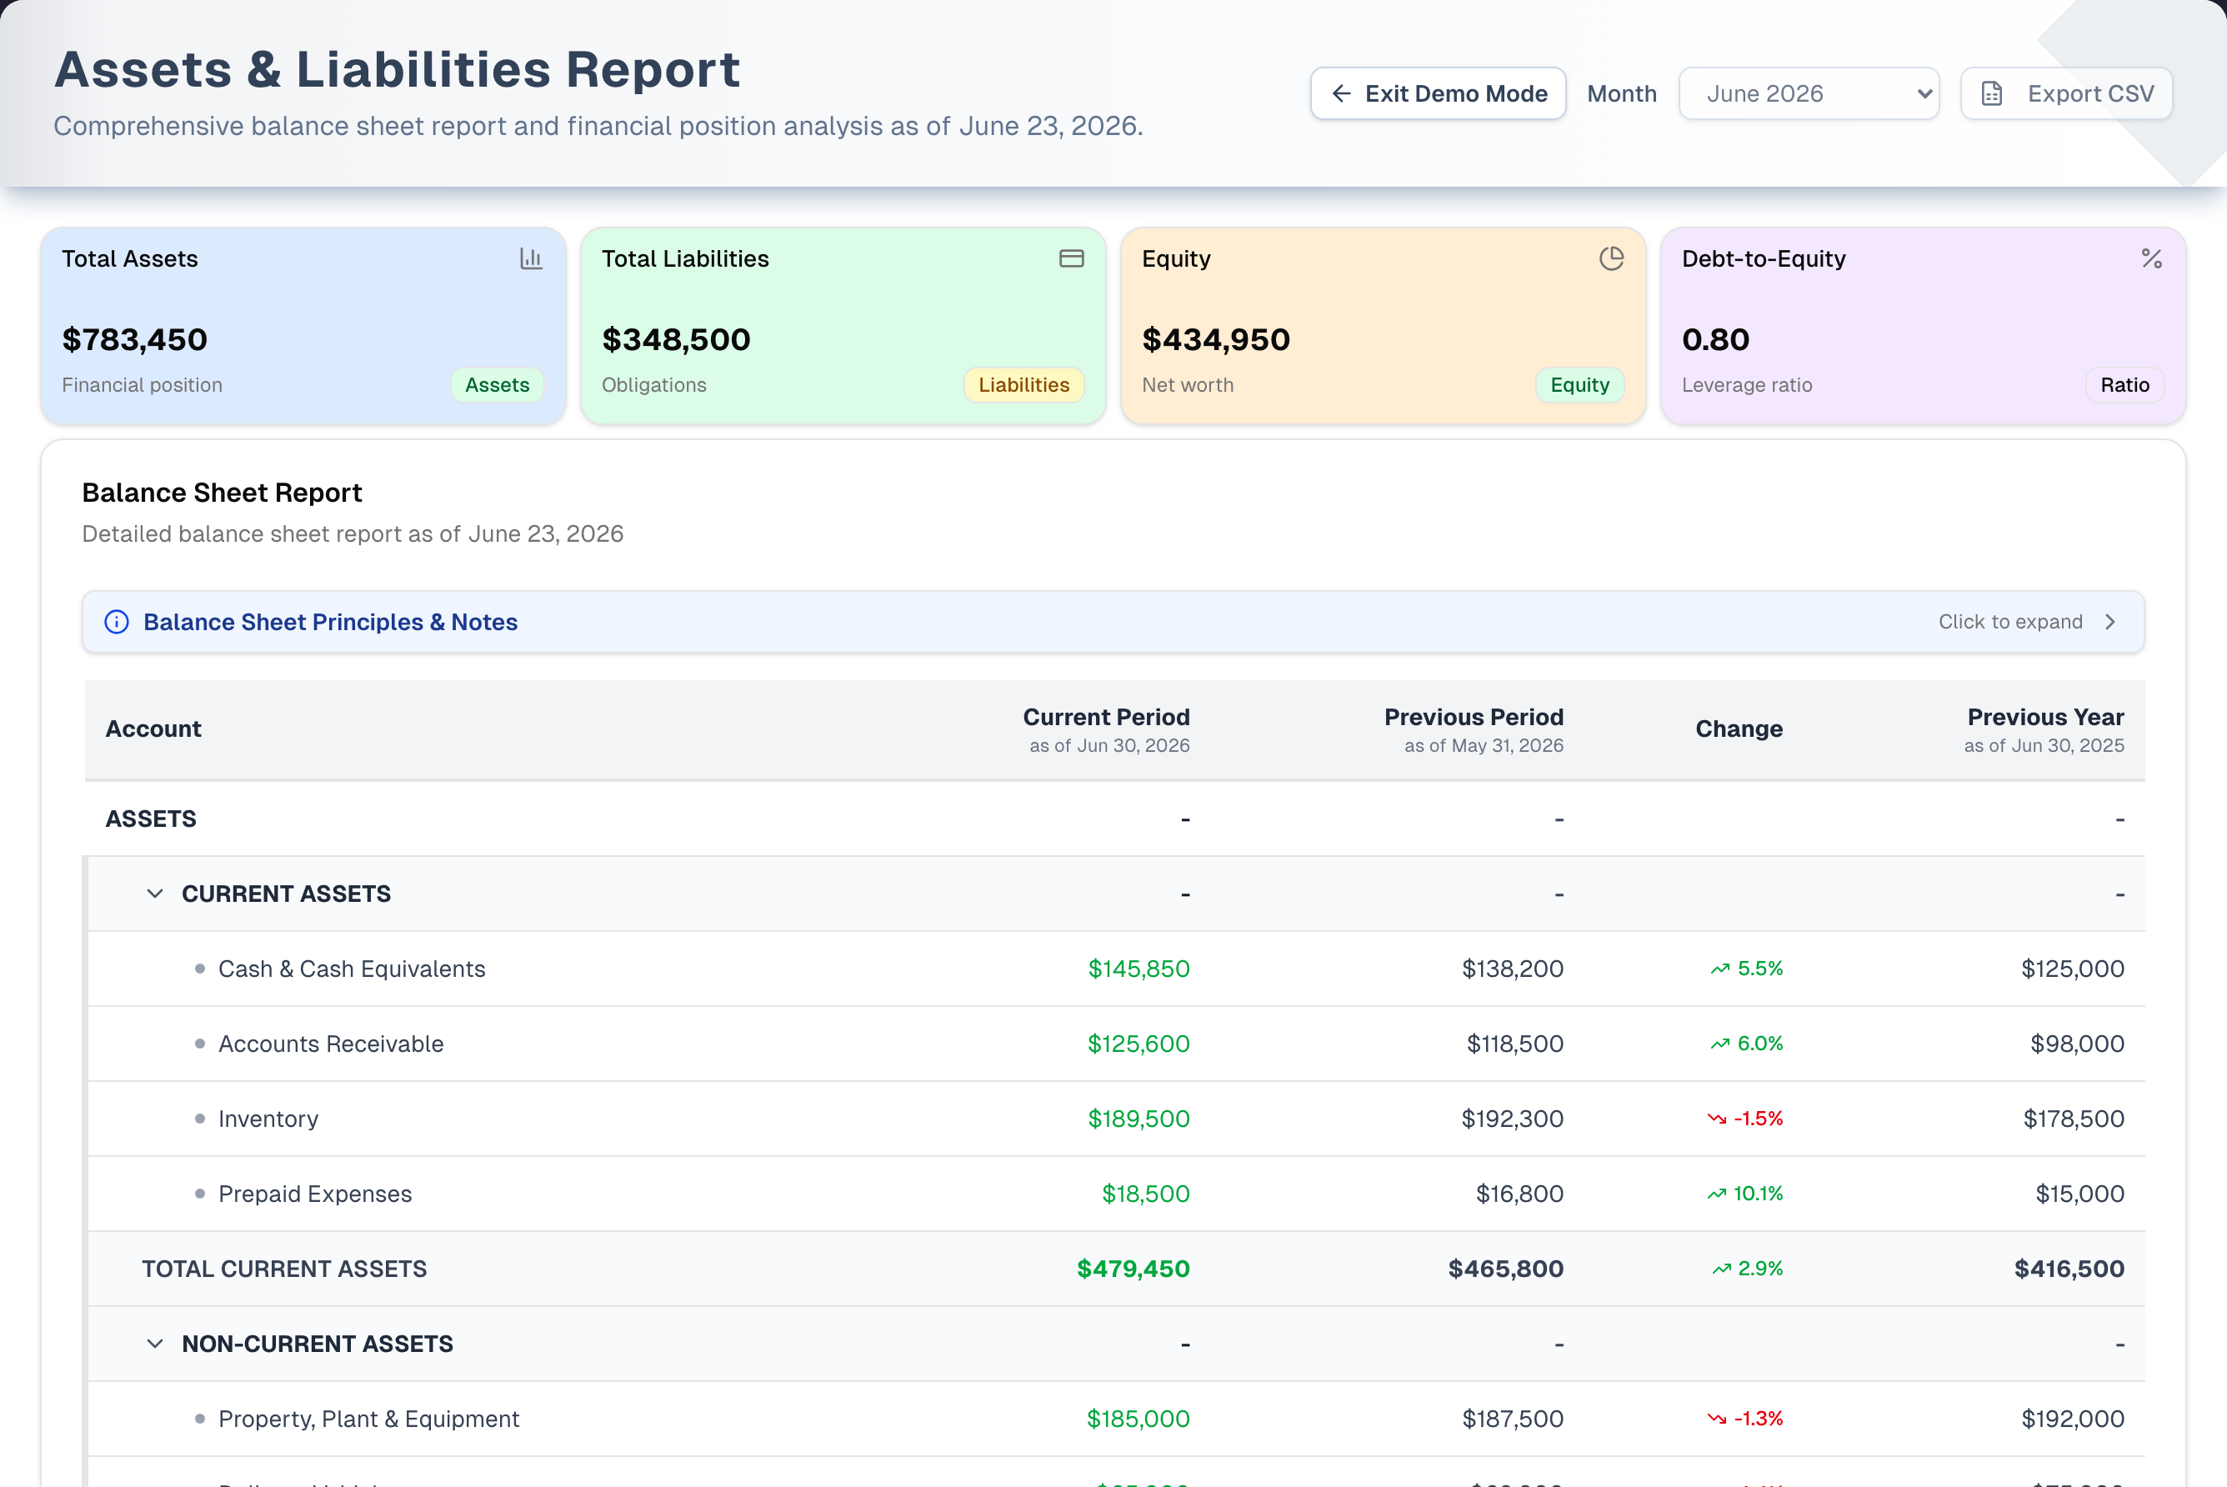2227x1487 pixels.
Task: Click the TOTAL CURRENT ASSETS row label
Action: tap(284, 1268)
